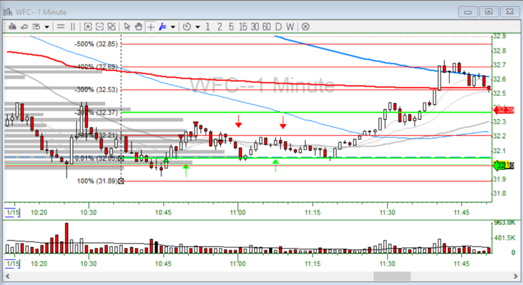Screen dimensions: 523x285
Task: Activate the crosshair cursor tool
Action: click(x=151, y=27)
